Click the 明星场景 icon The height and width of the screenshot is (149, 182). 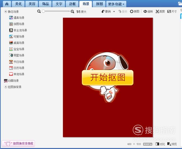tap(11, 55)
